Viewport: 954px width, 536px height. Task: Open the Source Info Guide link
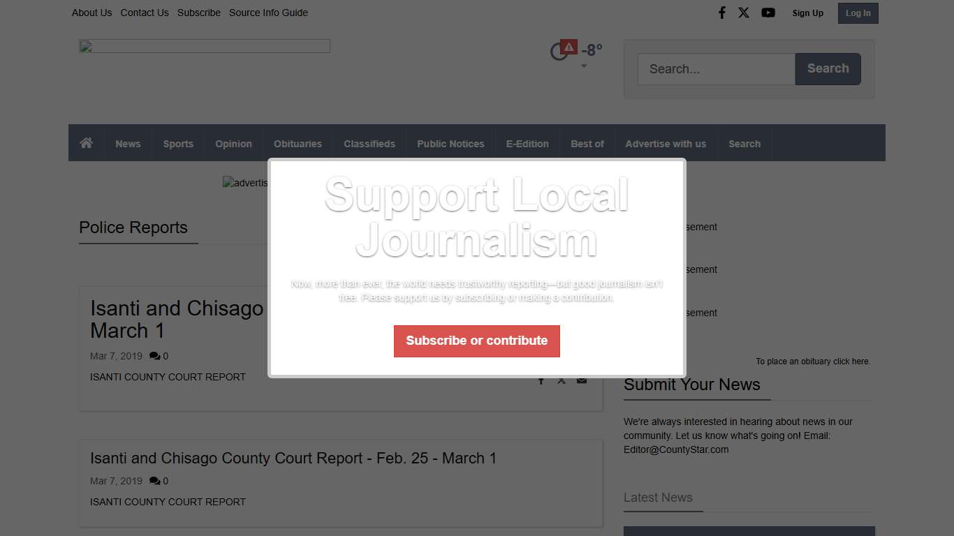click(x=268, y=13)
